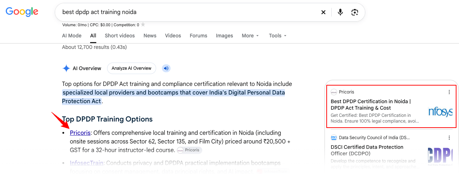Click 'Get Certified: Best DPDP' snippet
The width and height of the screenshot is (459, 174).
click(375, 118)
